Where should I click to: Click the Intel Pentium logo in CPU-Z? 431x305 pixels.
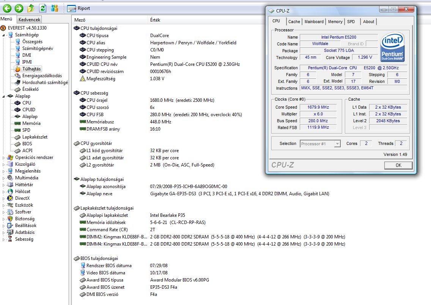tap(392, 47)
